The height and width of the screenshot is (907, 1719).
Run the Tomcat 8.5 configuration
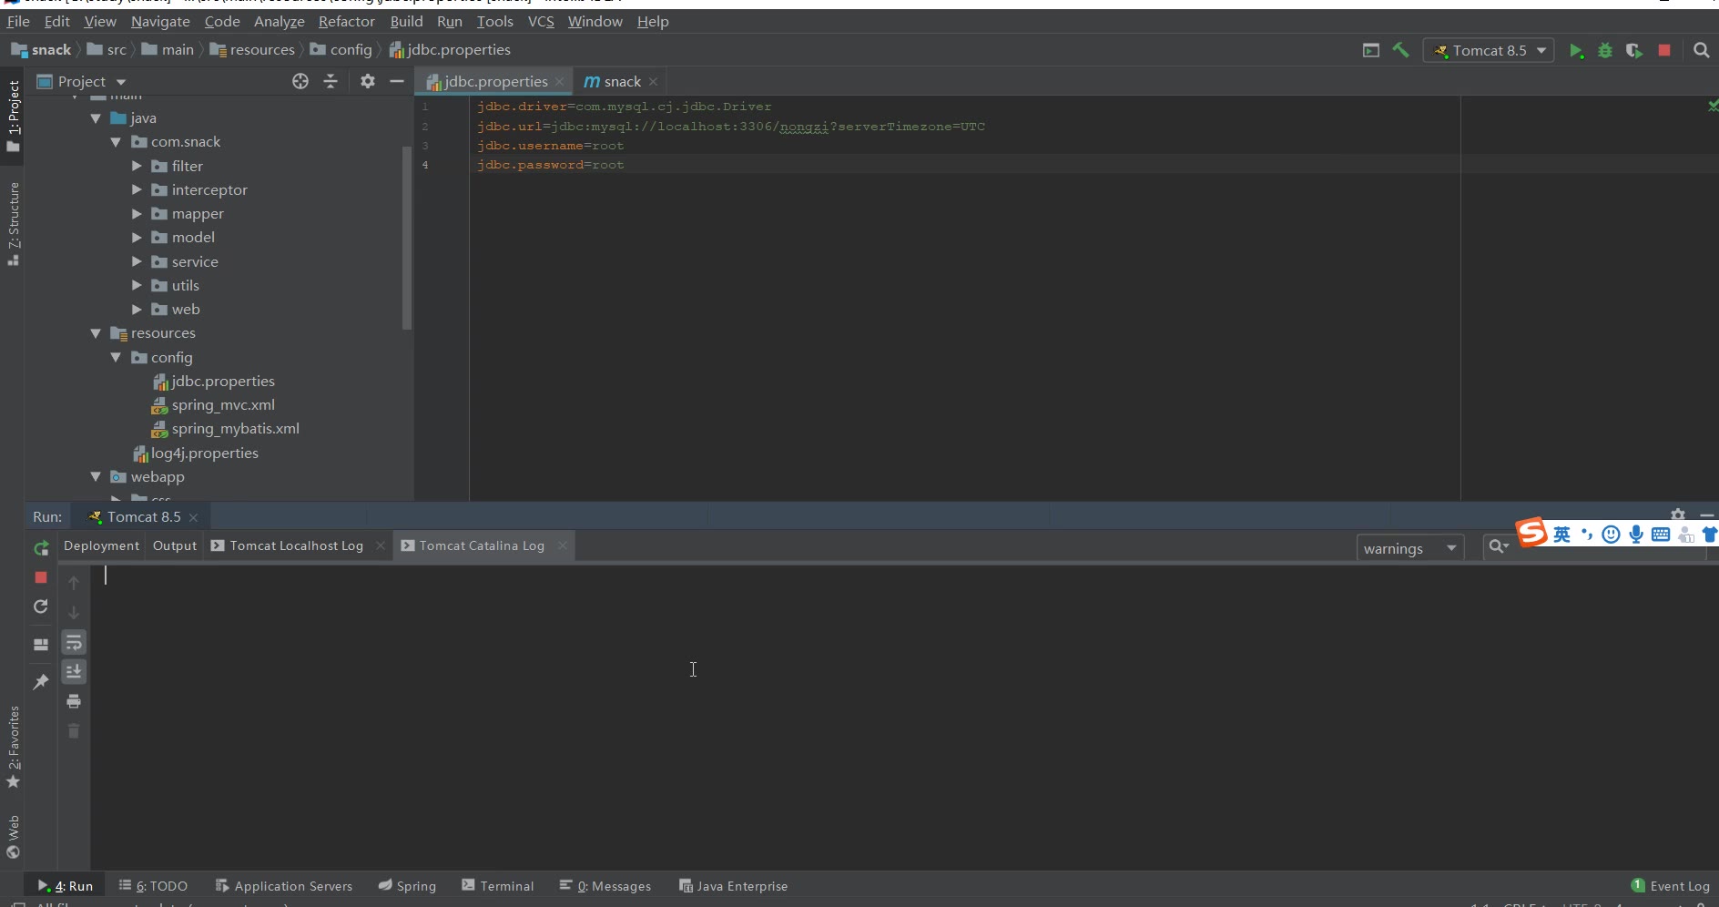(1576, 51)
